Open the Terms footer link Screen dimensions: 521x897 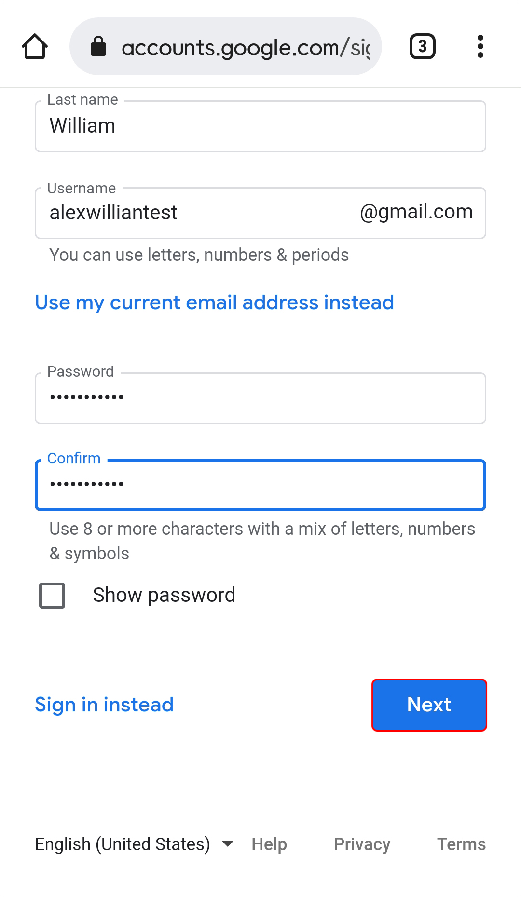tap(461, 844)
